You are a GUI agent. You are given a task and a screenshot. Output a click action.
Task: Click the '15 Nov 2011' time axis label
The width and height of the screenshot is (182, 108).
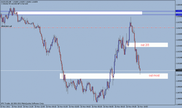point(5,107)
